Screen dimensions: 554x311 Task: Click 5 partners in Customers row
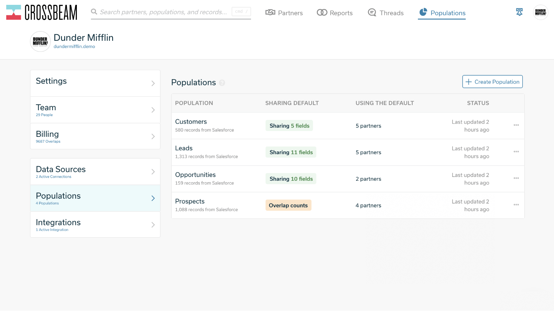pos(368,126)
